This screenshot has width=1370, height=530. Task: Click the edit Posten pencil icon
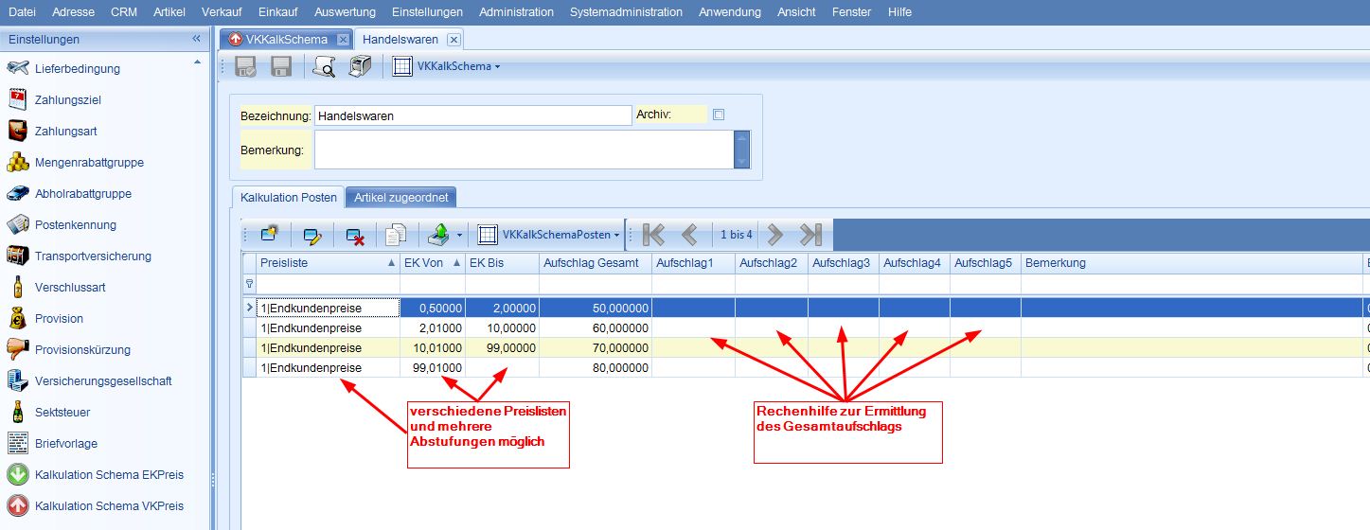(x=312, y=234)
